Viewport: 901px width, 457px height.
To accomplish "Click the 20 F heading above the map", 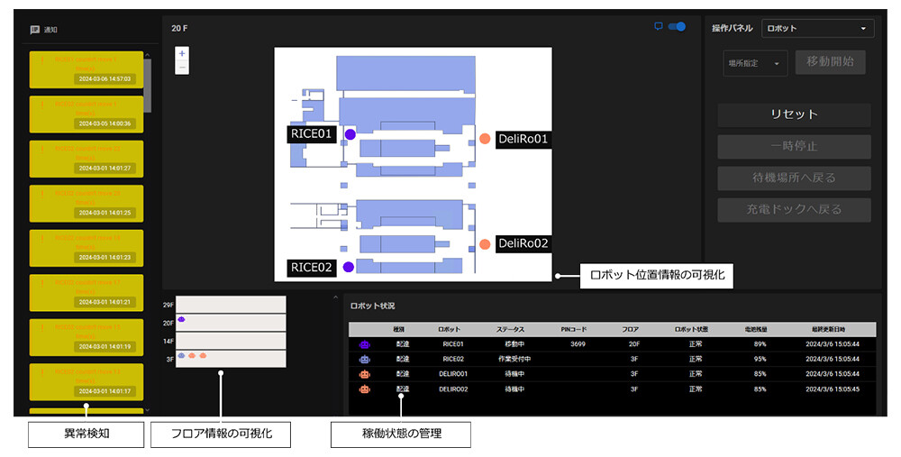I will (179, 28).
